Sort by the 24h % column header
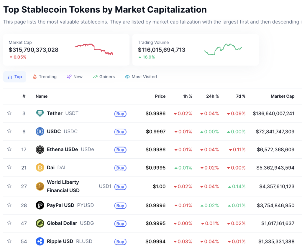The width and height of the screenshot is (302, 249). pos(212,96)
